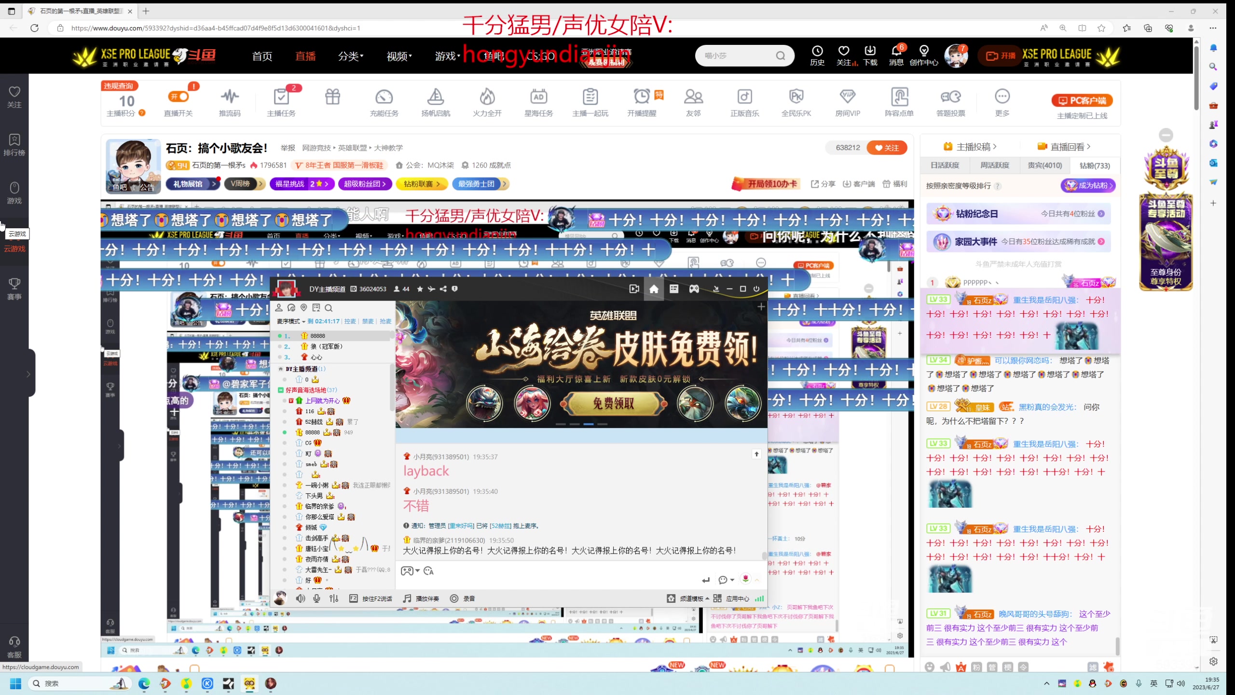
Task: Toggle 录音 recording in YY bar
Action: (462, 598)
